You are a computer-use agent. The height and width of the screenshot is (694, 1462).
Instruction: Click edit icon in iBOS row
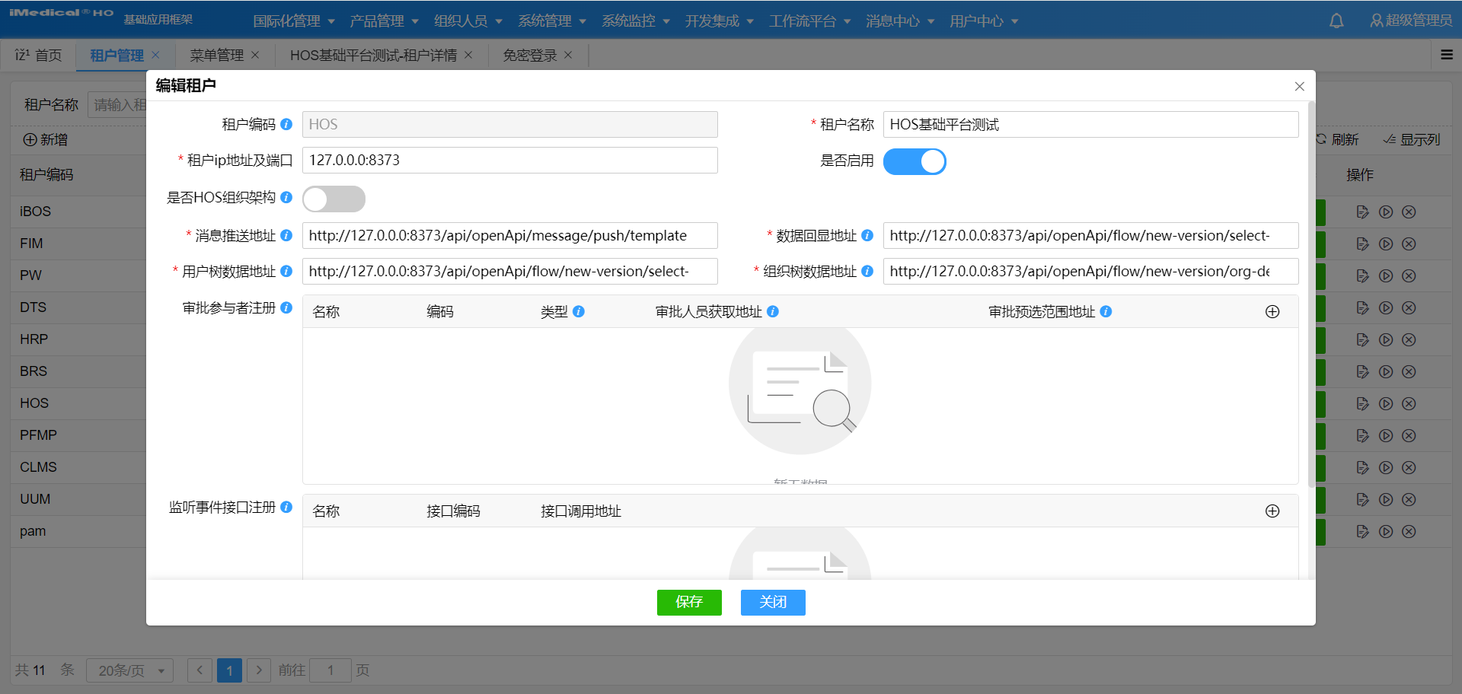(x=1362, y=212)
